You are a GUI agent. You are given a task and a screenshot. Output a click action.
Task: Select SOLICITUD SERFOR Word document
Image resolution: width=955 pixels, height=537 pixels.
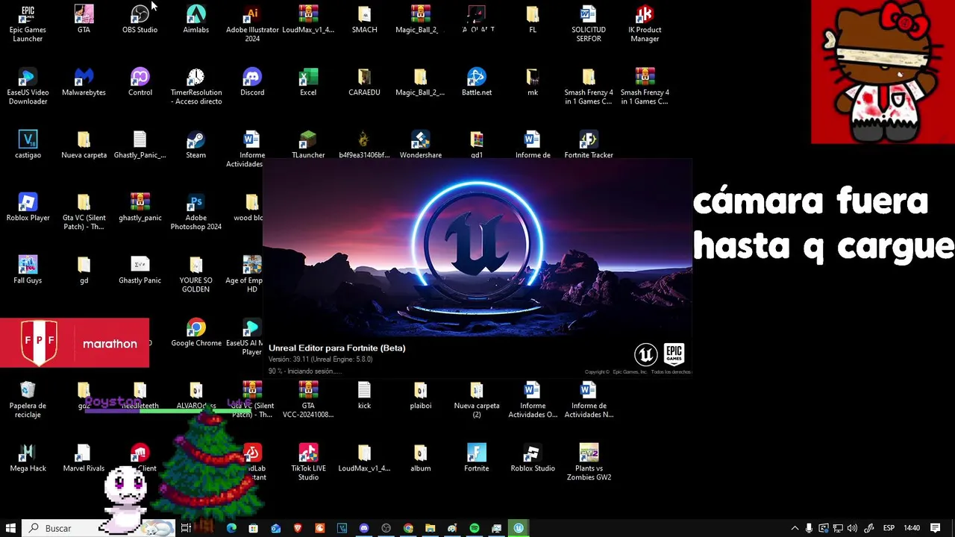click(x=589, y=22)
